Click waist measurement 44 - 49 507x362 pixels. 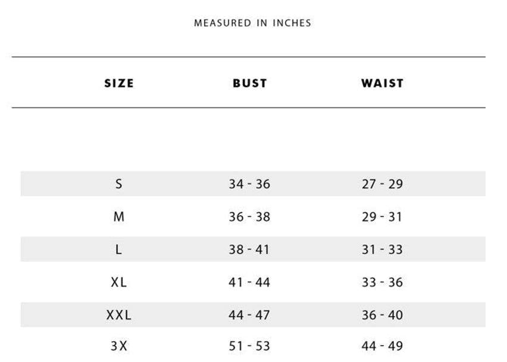coord(382,346)
